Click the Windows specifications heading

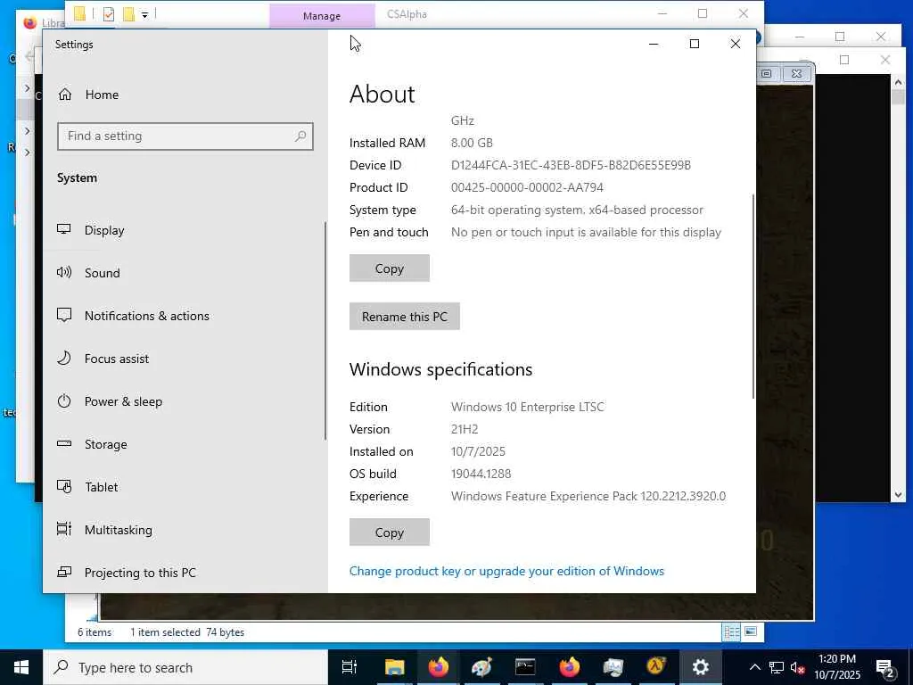[440, 369]
